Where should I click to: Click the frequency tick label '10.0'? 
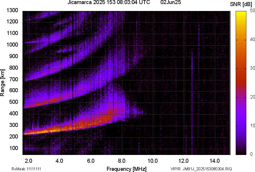click(x=153, y=161)
